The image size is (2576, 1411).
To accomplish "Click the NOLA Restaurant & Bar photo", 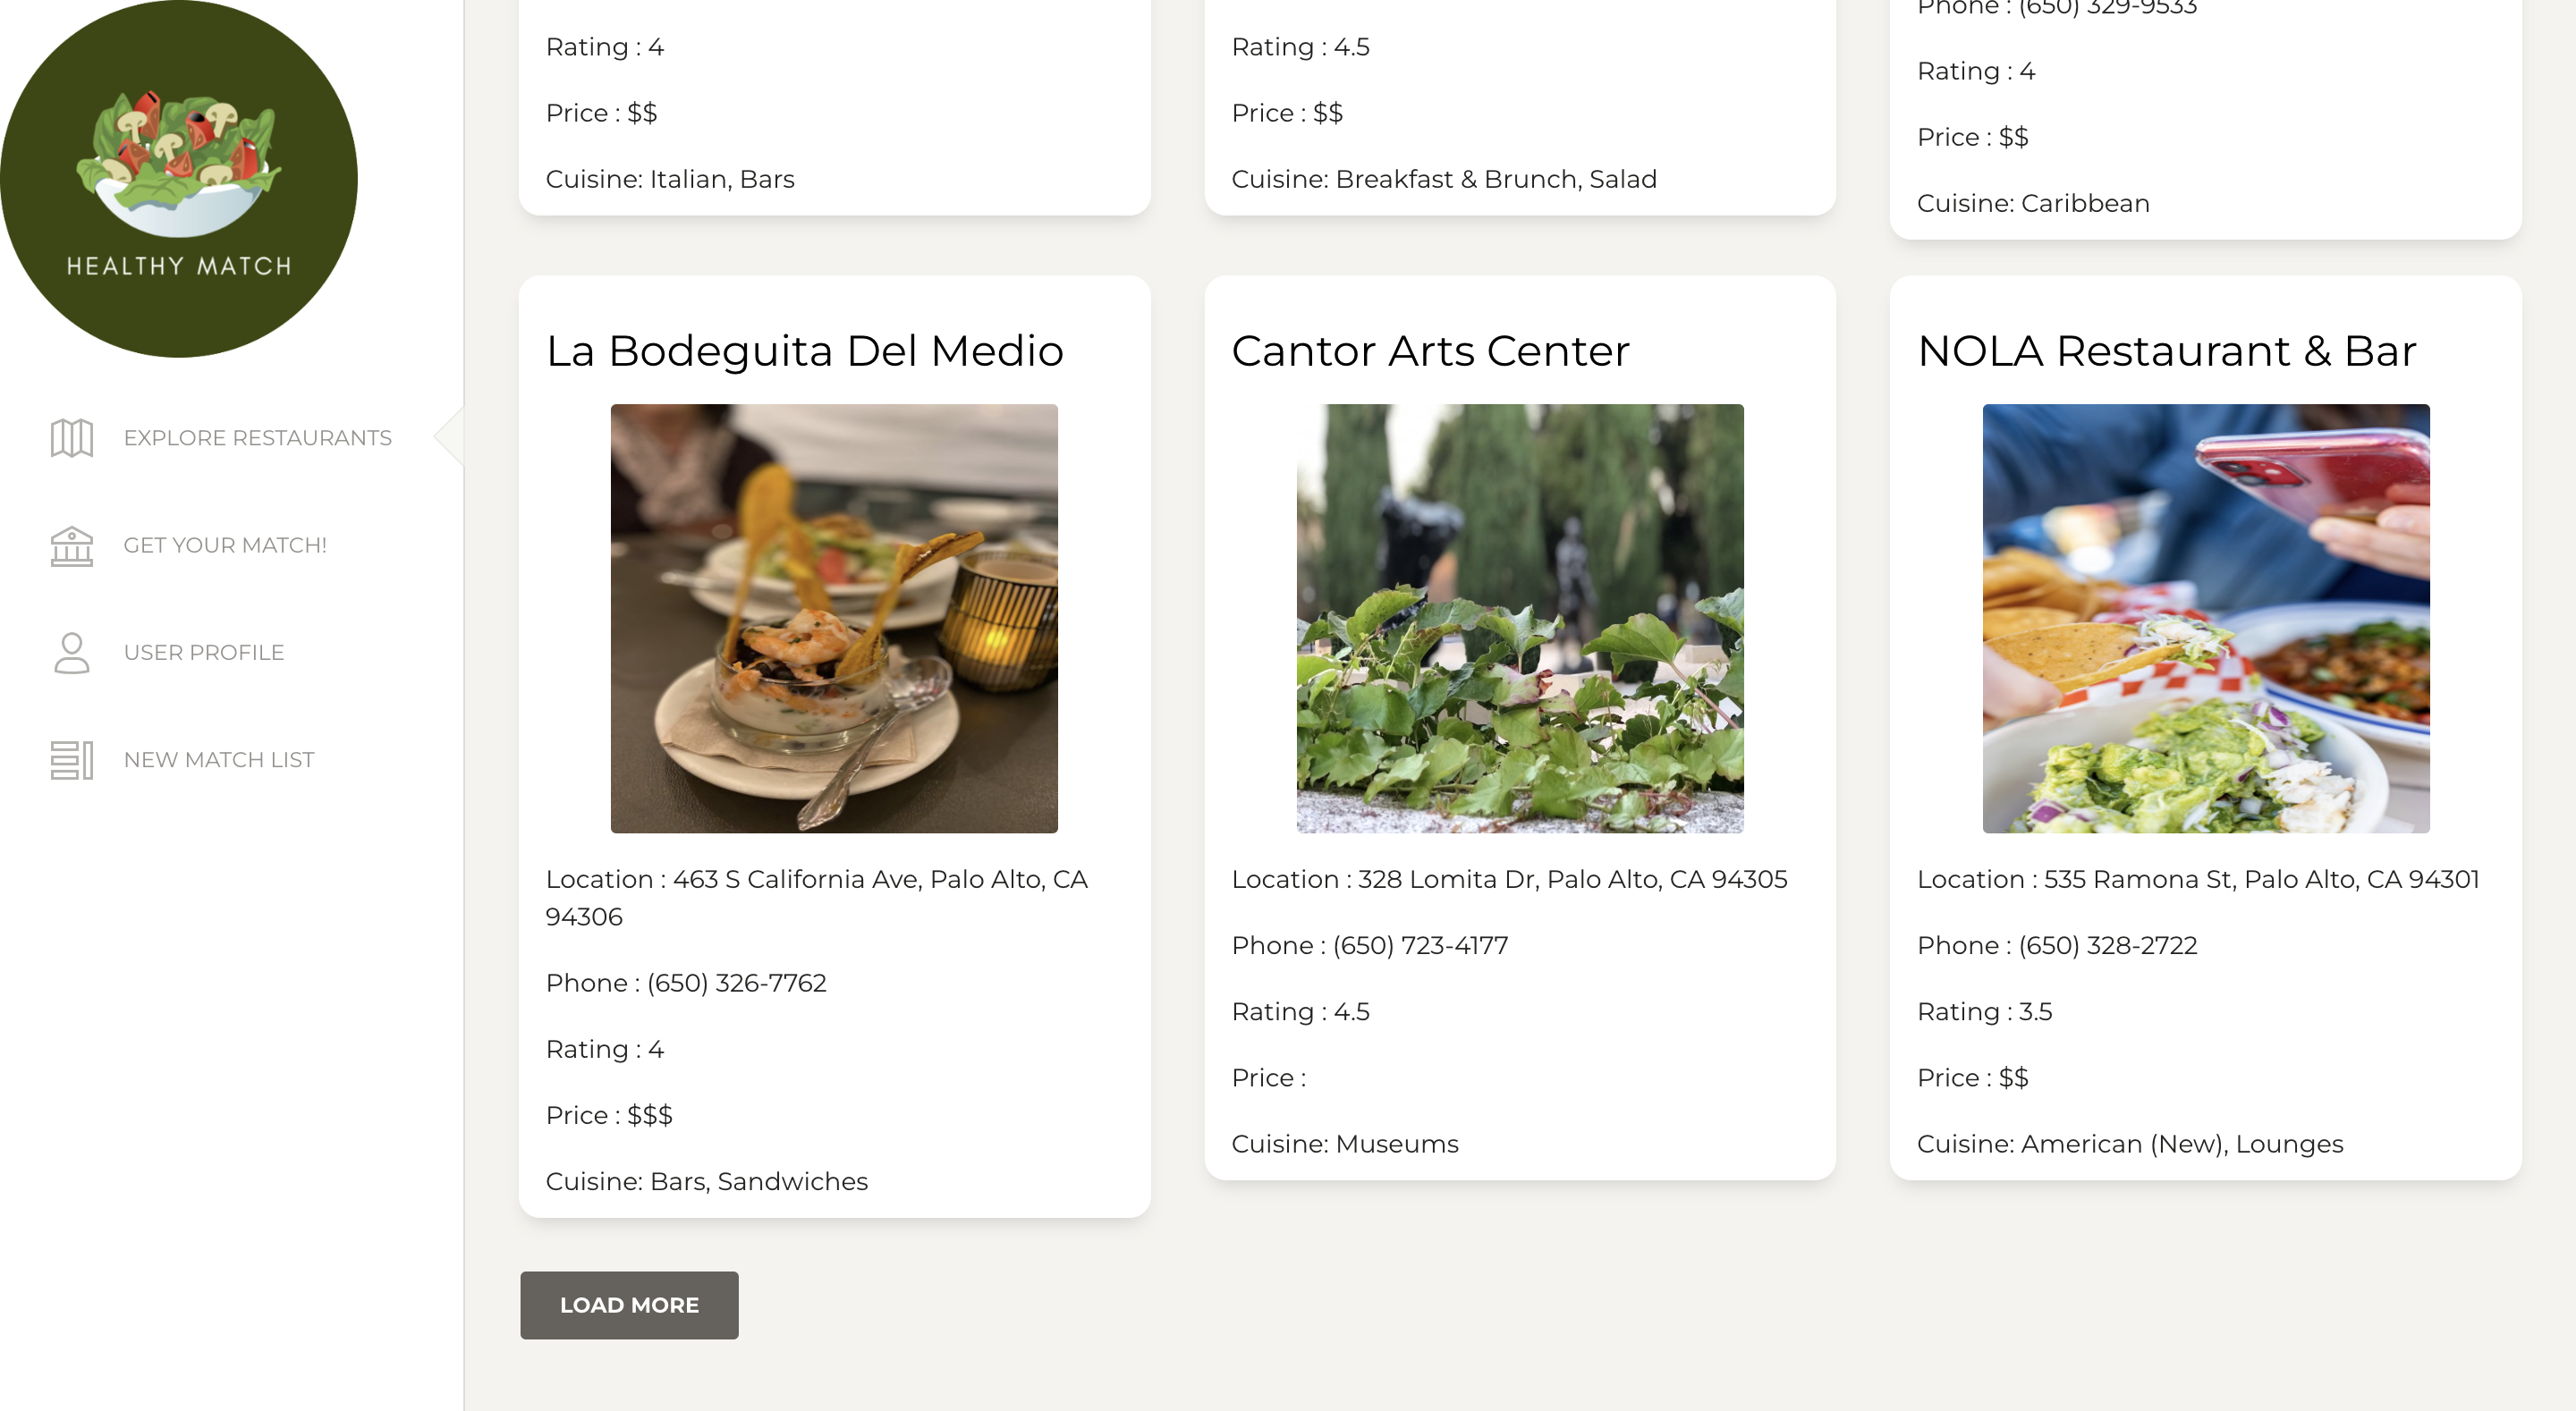I will click(x=2205, y=618).
